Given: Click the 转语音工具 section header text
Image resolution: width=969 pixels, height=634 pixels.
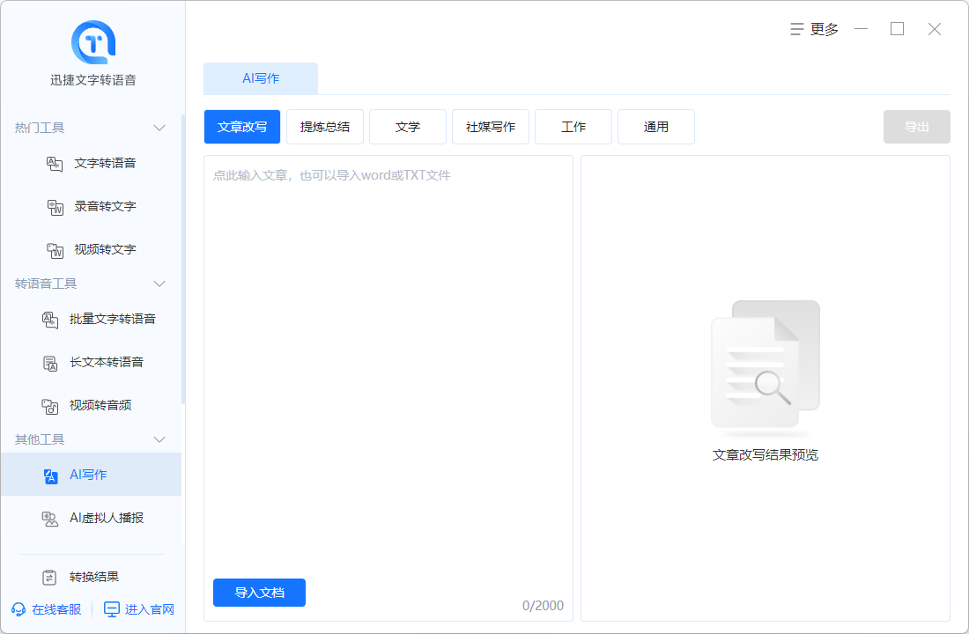Looking at the screenshot, I should click(x=46, y=284).
